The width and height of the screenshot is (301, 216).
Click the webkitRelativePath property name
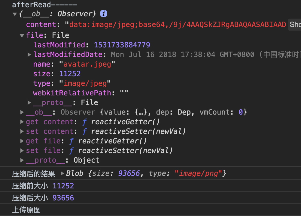72,93
